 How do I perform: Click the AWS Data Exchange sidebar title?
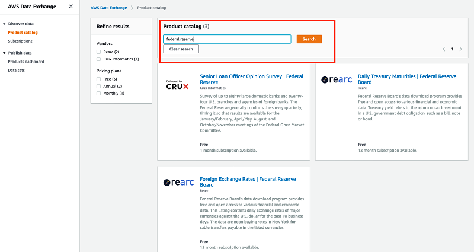[32, 7]
